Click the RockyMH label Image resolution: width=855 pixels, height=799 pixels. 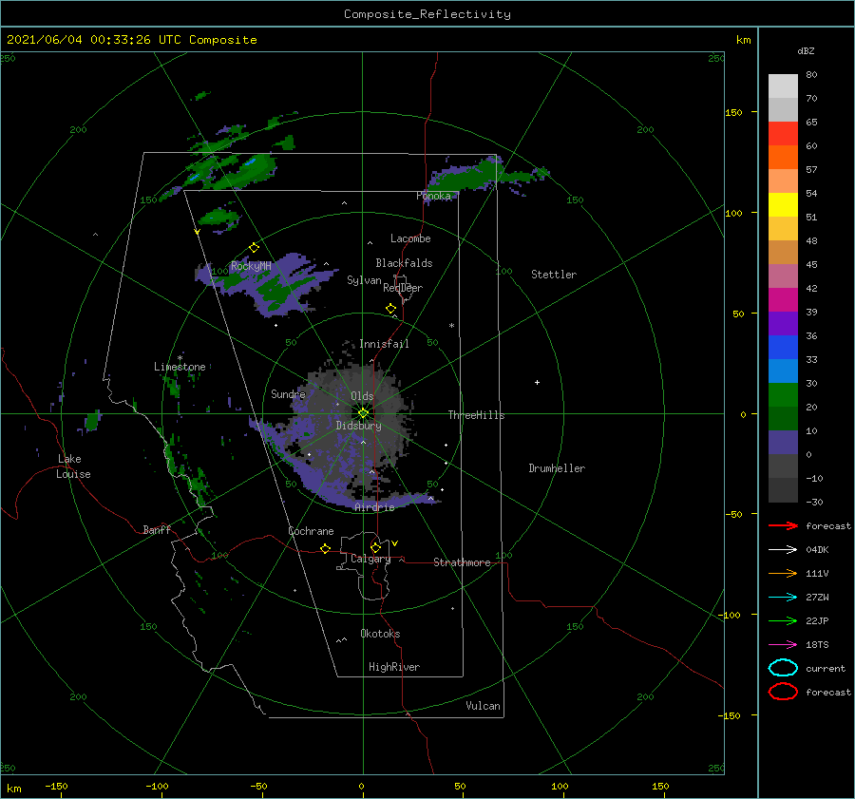coord(251,266)
